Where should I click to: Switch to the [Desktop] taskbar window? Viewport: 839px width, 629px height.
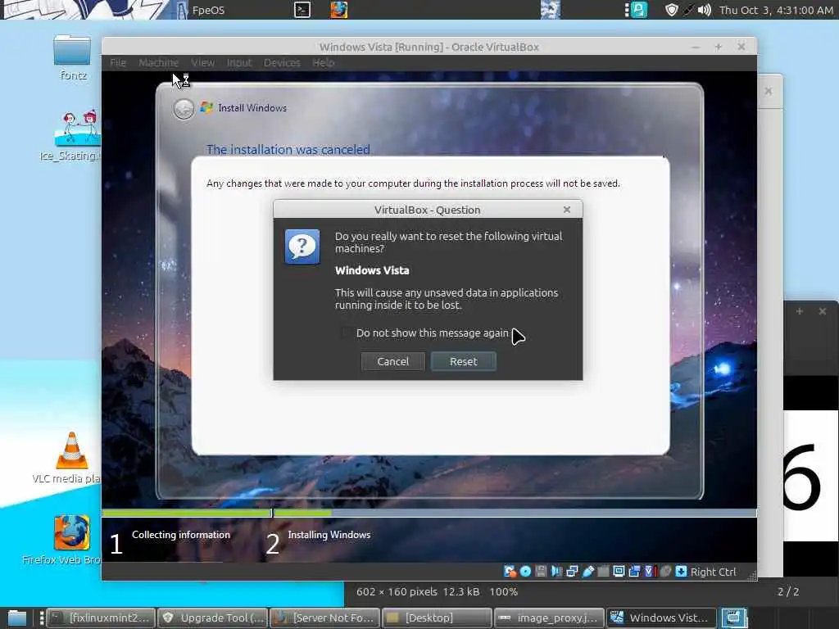click(437, 618)
